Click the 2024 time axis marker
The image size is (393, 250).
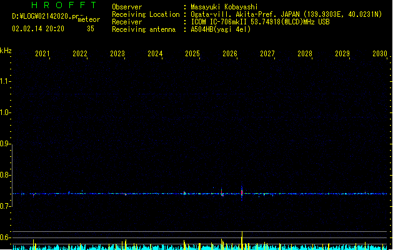tap(155, 54)
